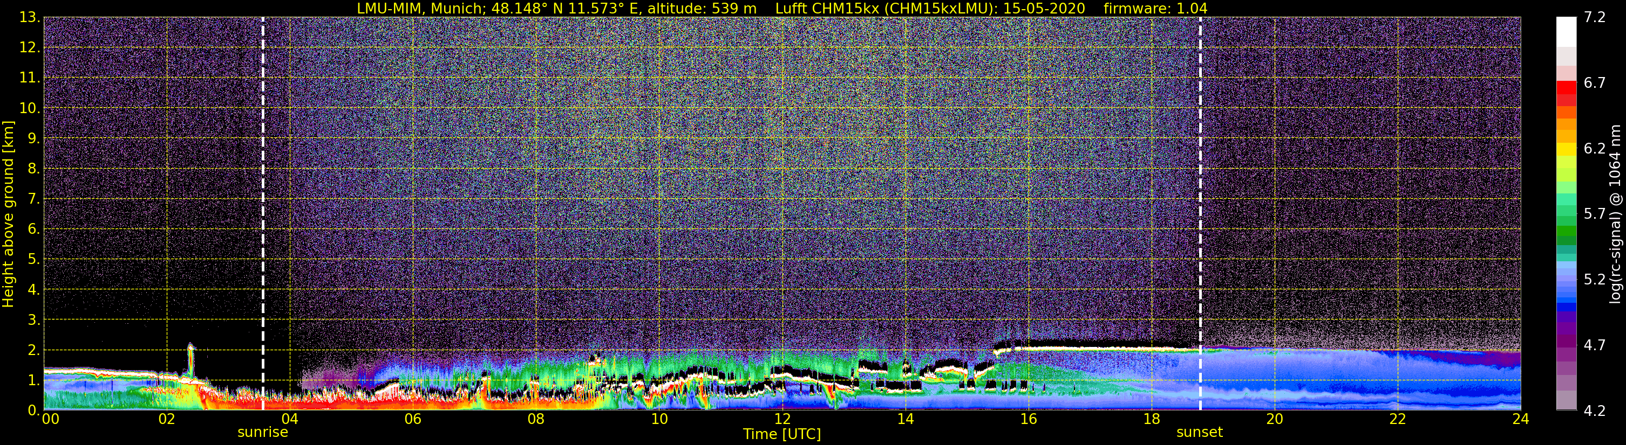Click the height axis tick label 8
Viewport: 1626px width, 445px height.
pos(33,168)
